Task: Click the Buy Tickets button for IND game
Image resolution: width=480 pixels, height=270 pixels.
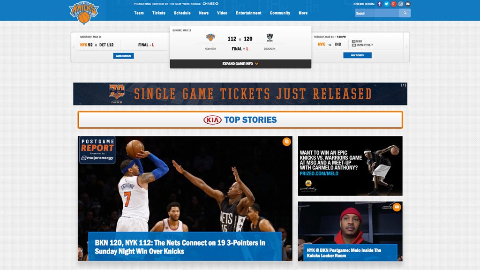Action: coord(357,55)
